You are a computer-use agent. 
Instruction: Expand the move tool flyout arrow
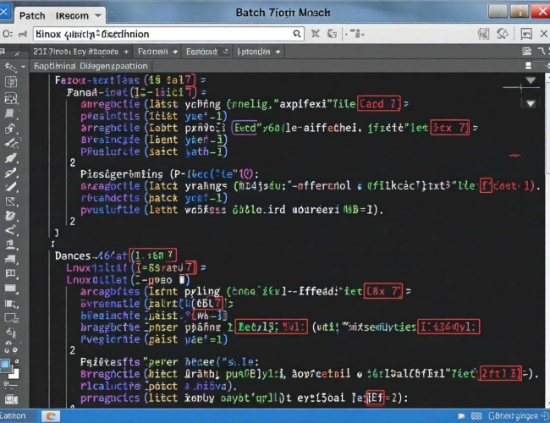click(23, 67)
